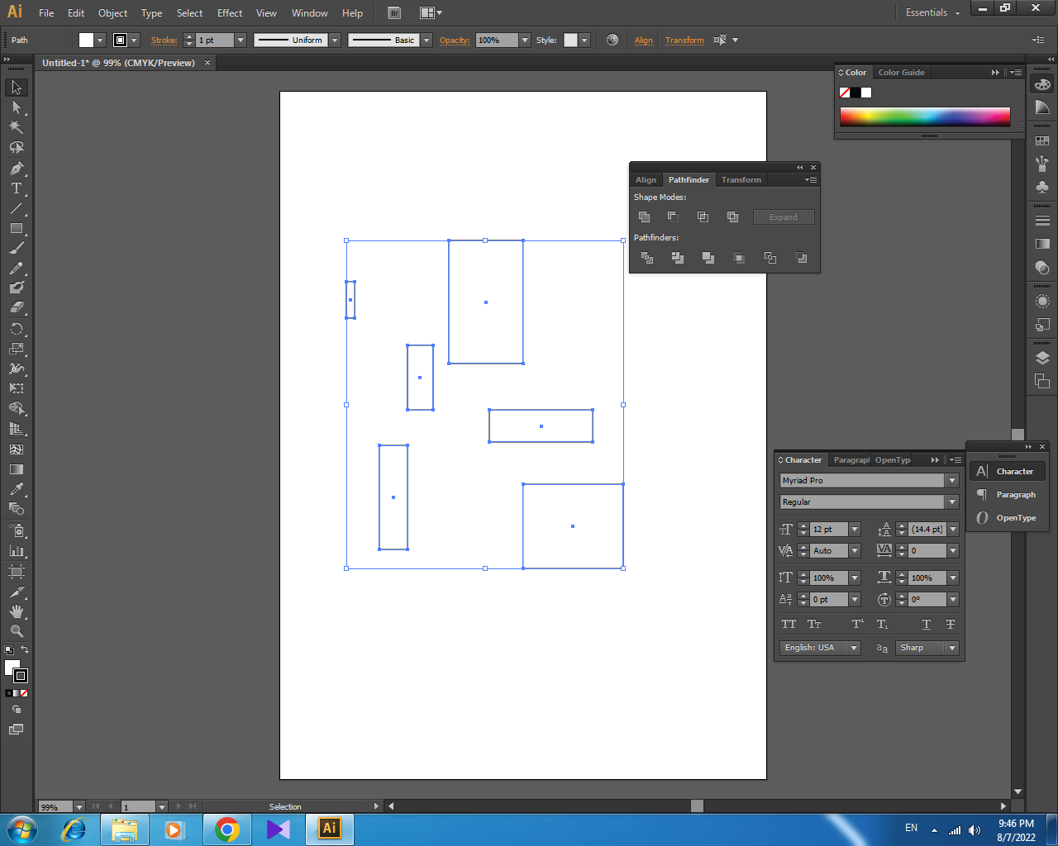The width and height of the screenshot is (1058, 846).
Task: Click Intersect shape mode icon
Action: (x=703, y=217)
